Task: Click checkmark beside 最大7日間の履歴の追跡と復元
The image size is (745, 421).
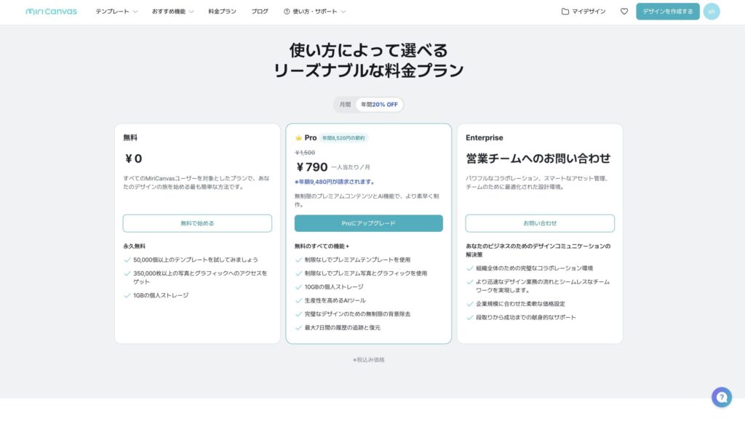Action: (298, 327)
